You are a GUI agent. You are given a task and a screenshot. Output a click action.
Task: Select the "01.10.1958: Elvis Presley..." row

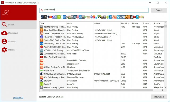tap(102, 74)
